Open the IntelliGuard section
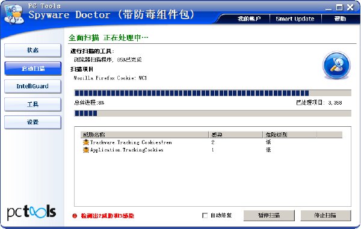Image resolution: width=361 pixels, height=229 pixels. pyautogui.click(x=32, y=86)
